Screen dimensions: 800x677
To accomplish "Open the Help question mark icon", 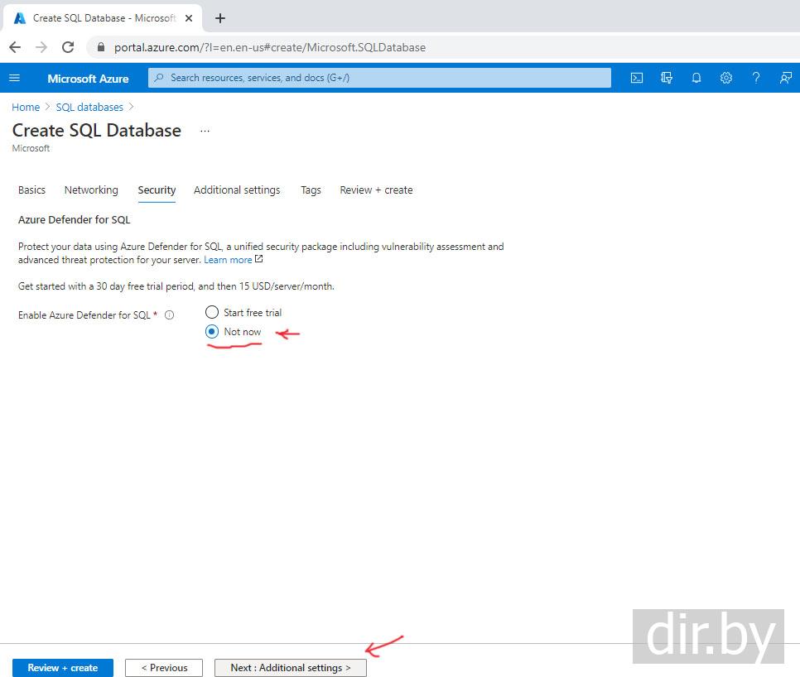I will pyautogui.click(x=756, y=78).
